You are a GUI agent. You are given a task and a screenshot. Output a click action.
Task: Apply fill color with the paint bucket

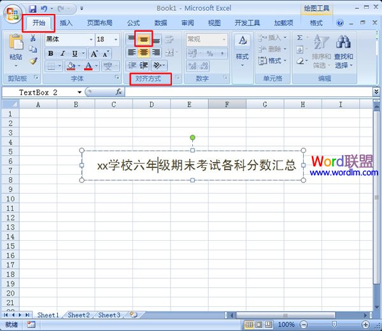click(71, 66)
